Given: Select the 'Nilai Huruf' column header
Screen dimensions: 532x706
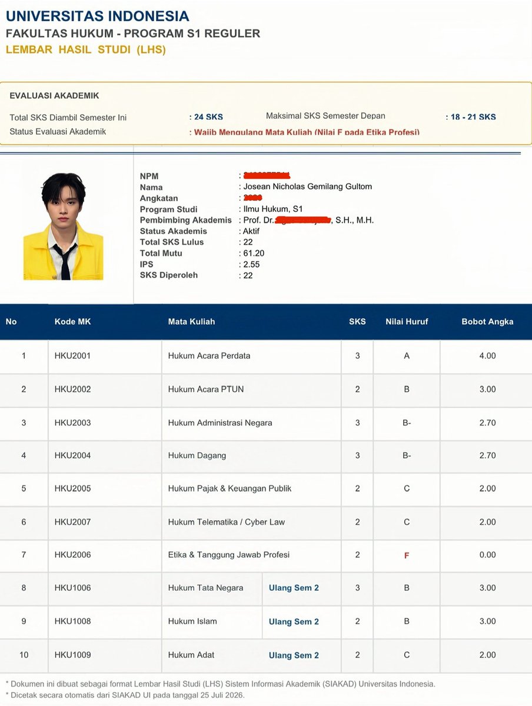Looking at the screenshot, I should pos(407,322).
